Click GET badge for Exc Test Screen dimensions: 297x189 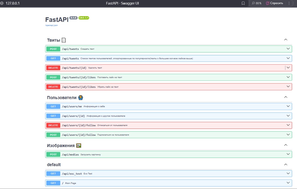53,174
